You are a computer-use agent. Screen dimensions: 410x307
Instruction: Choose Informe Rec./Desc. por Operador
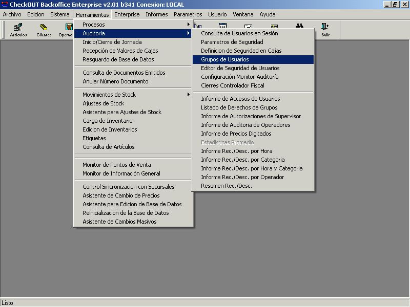253,177
